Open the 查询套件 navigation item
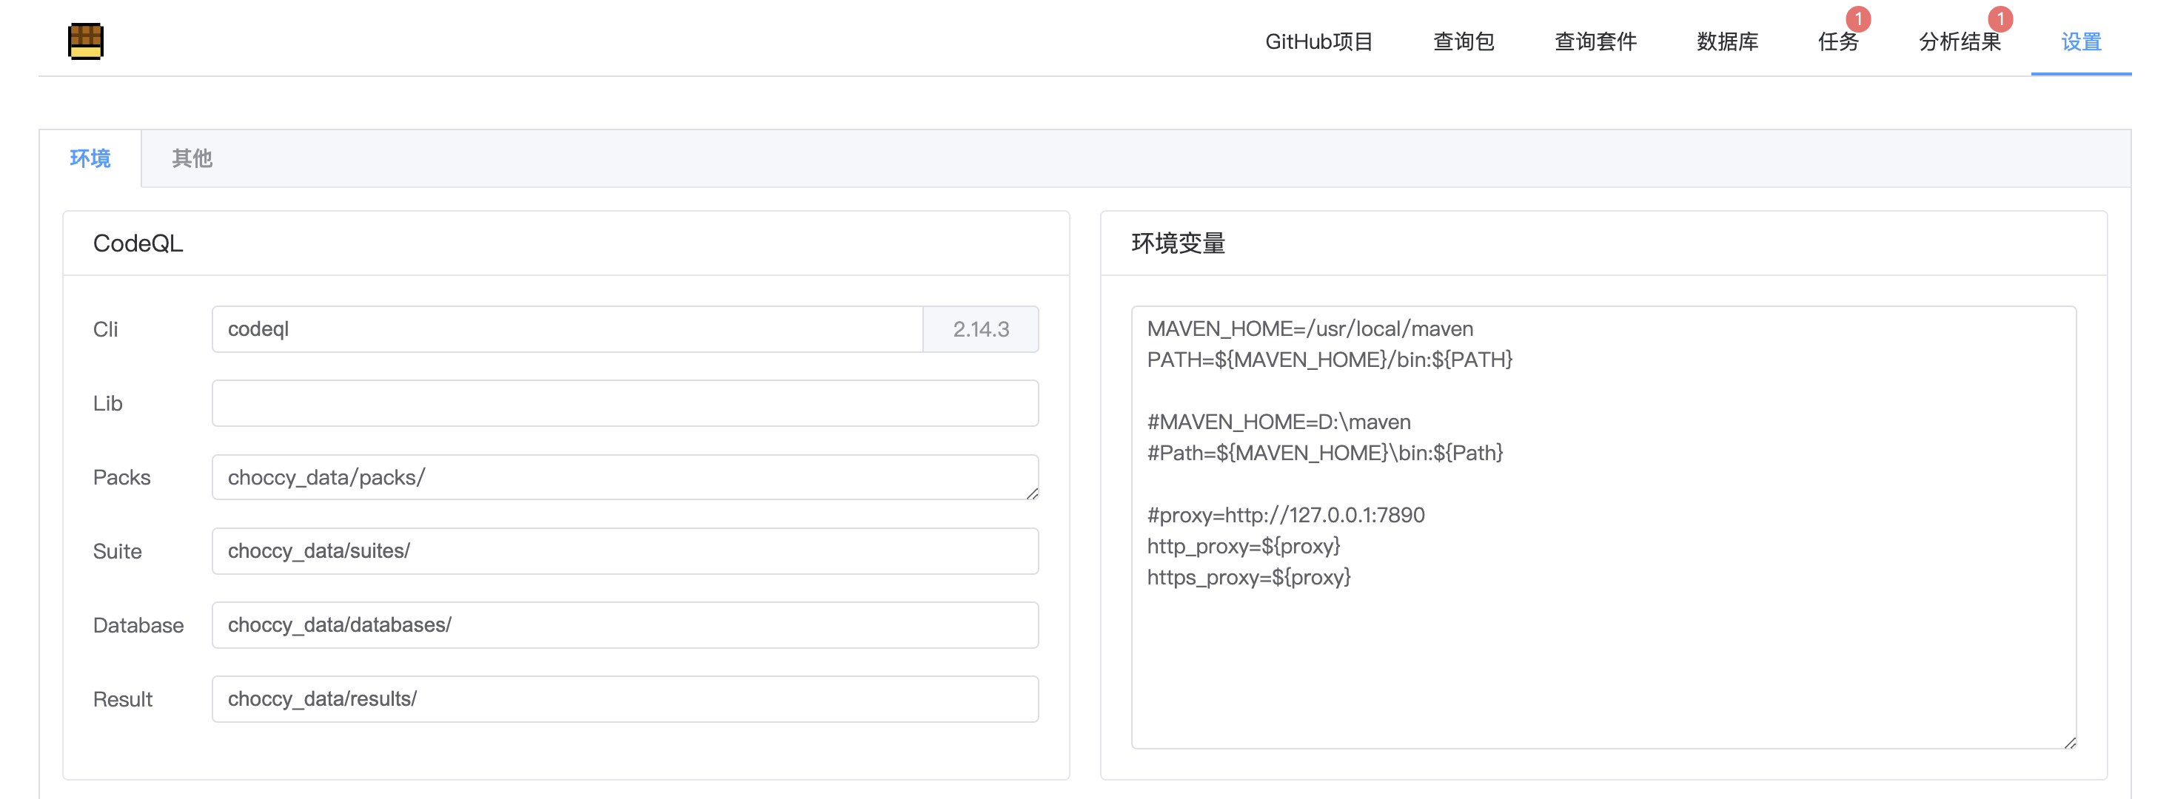The width and height of the screenshot is (2172, 799). click(1595, 41)
